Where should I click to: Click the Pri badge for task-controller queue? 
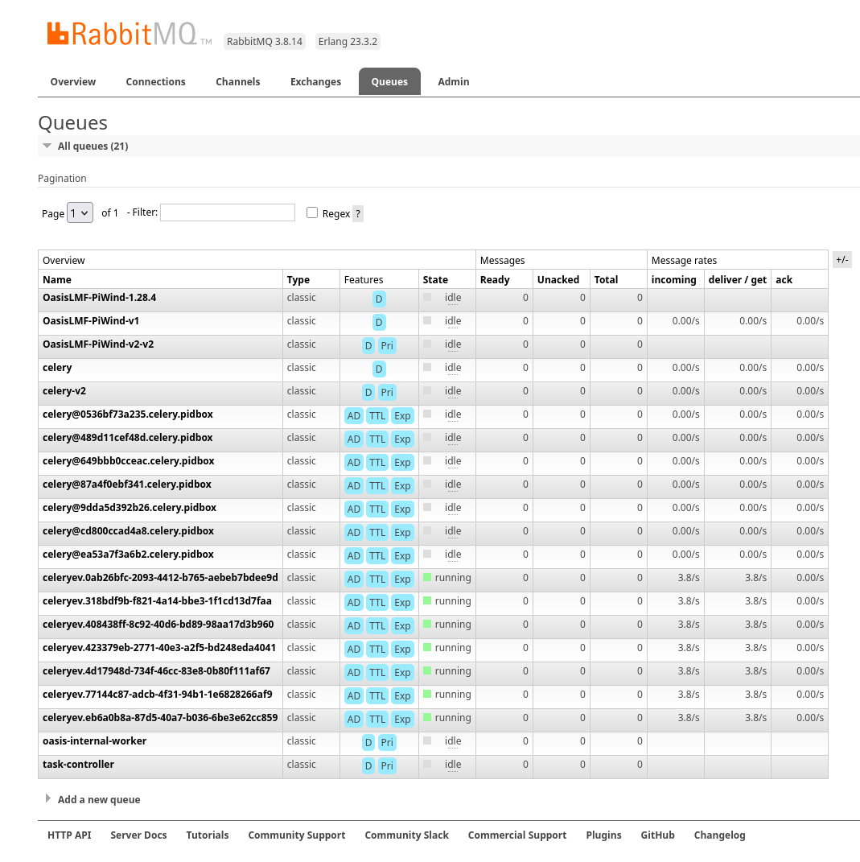click(387, 765)
